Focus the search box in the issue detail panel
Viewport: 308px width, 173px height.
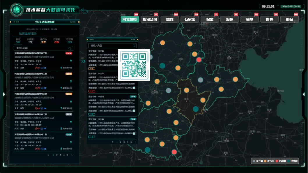coord(112,46)
